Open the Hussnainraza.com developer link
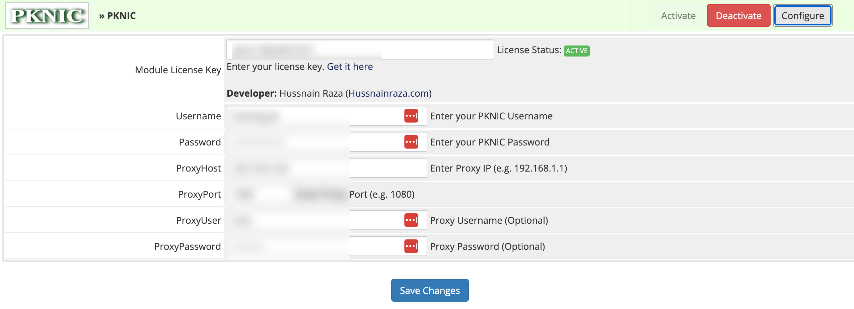 point(388,93)
